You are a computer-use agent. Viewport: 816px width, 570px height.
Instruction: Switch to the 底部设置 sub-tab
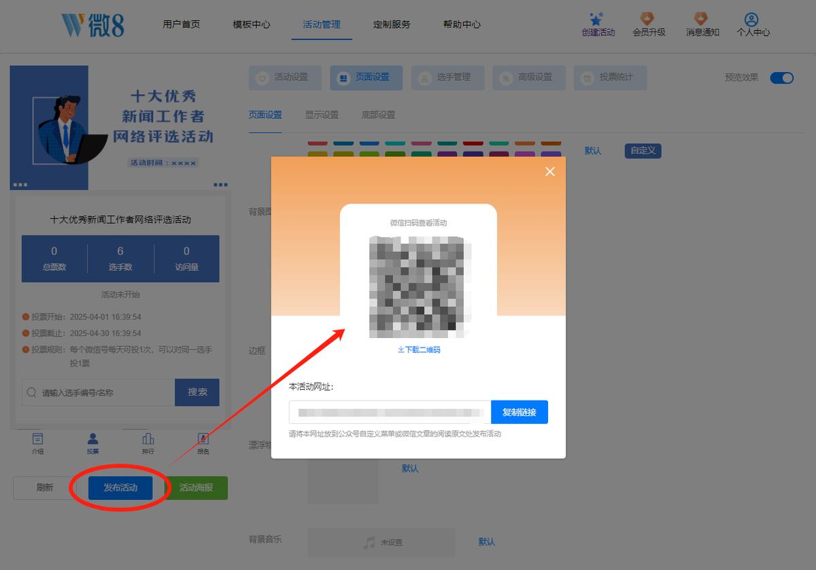click(378, 115)
